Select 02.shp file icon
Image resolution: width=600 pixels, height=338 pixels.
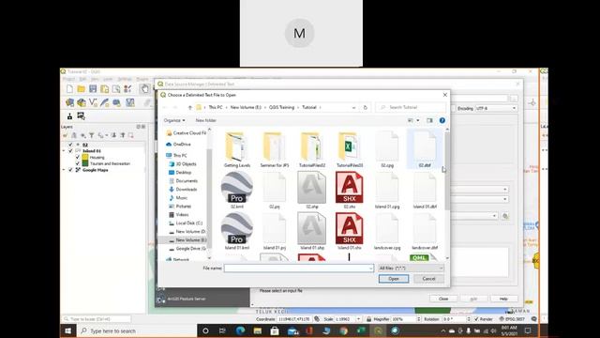(312, 190)
